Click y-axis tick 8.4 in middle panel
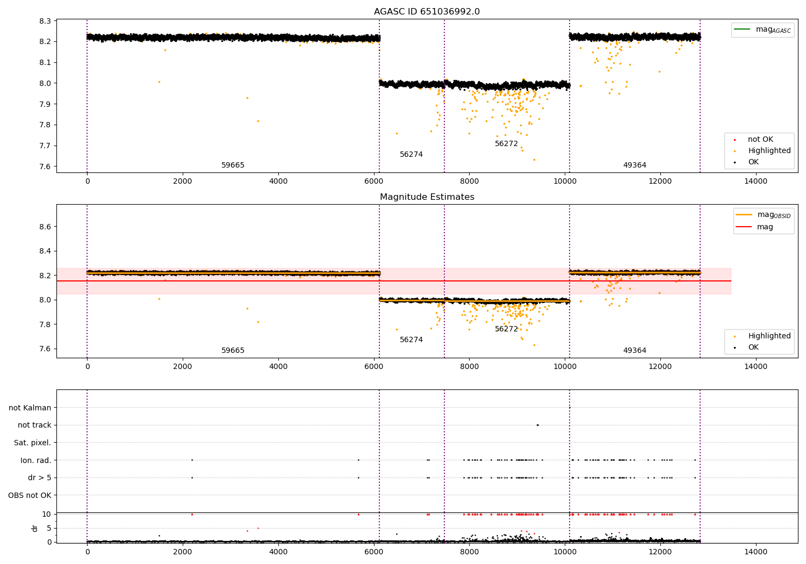 coord(46,251)
